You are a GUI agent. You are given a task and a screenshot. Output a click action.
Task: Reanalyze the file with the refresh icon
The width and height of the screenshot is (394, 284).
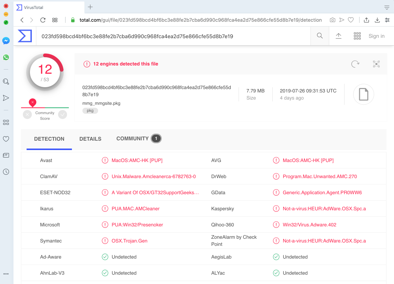coord(355,64)
